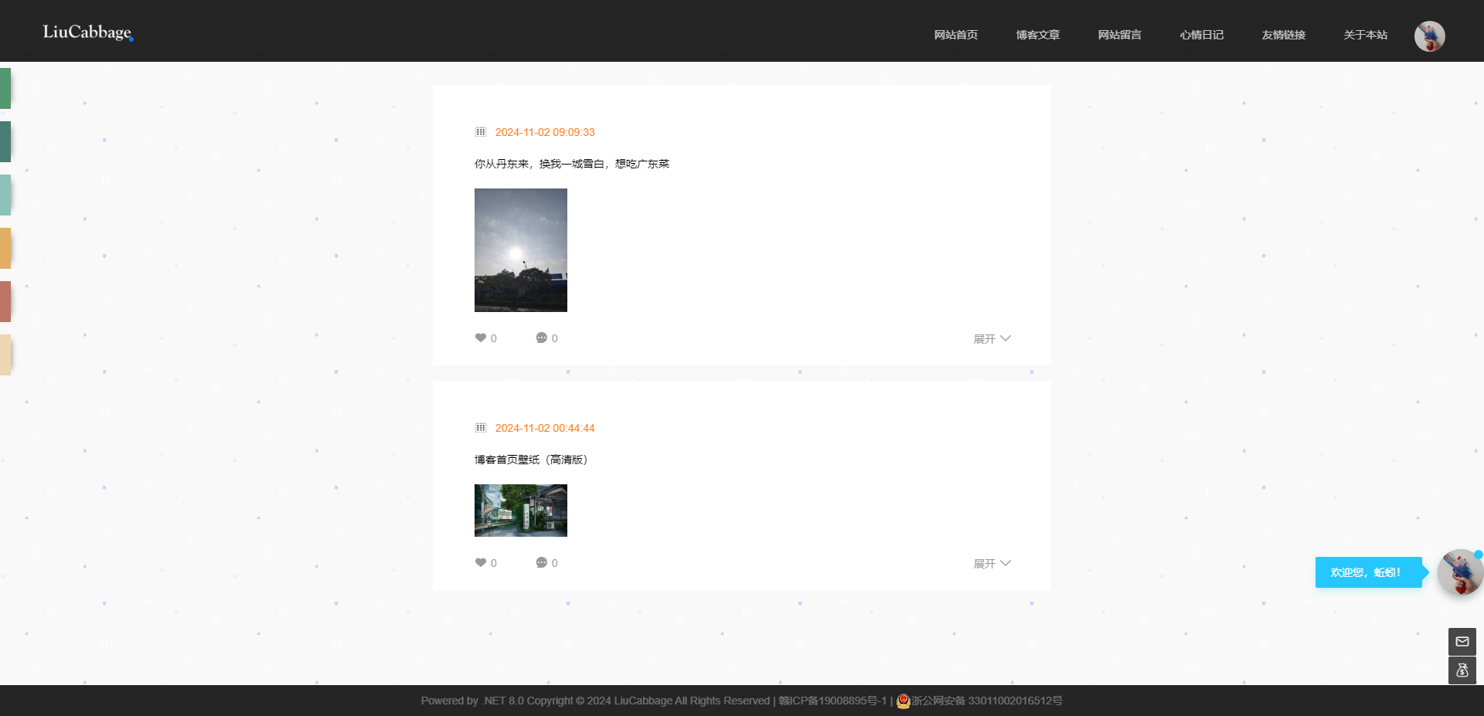The height and width of the screenshot is (716, 1484).
Task: Open the sky photo thumbnail
Action: [521, 250]
